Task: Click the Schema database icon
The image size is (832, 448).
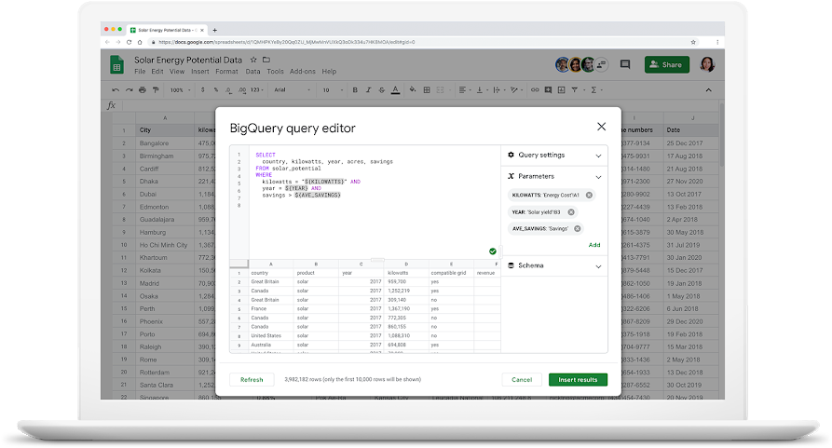Action: [511, 265]
